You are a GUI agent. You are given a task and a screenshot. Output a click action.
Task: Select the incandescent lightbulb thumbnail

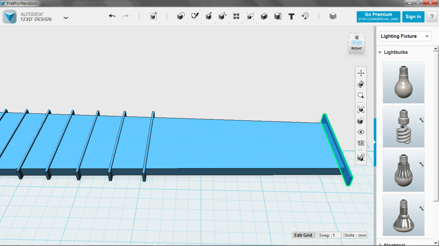coord(403,82)
